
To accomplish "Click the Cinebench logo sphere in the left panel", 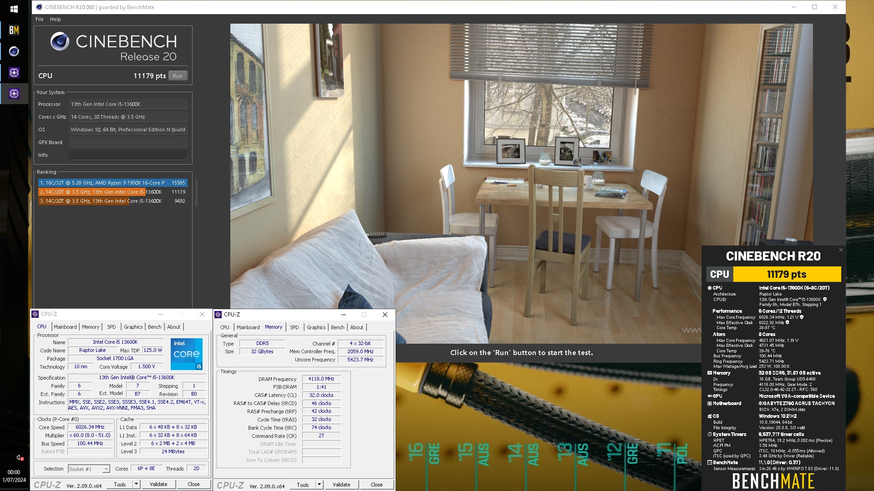I will pyautogui.click(x=60, y=41).
